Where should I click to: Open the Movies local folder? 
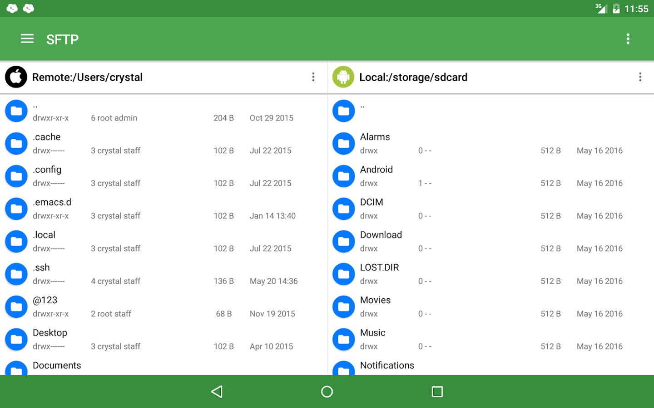click(x=375, y=301)
